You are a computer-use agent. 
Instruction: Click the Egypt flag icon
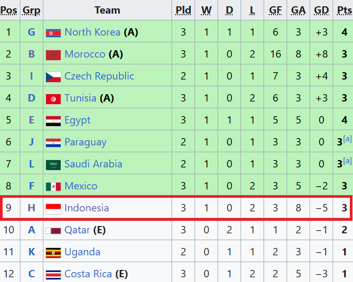pyautogui.click(x=53, y=120)
